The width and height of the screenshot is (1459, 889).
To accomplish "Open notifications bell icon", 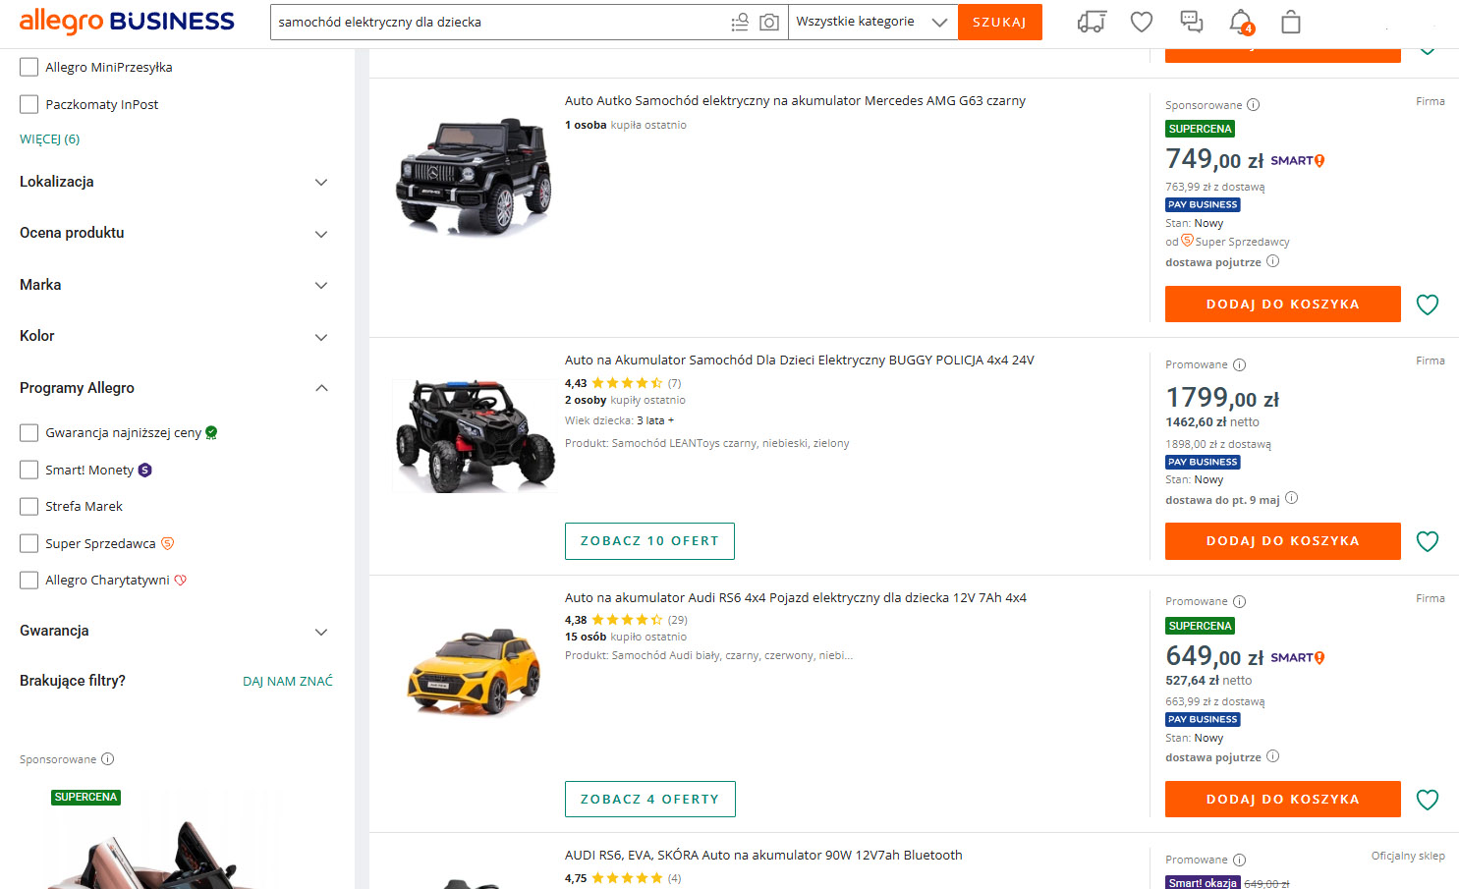I will click(1241, 22).
